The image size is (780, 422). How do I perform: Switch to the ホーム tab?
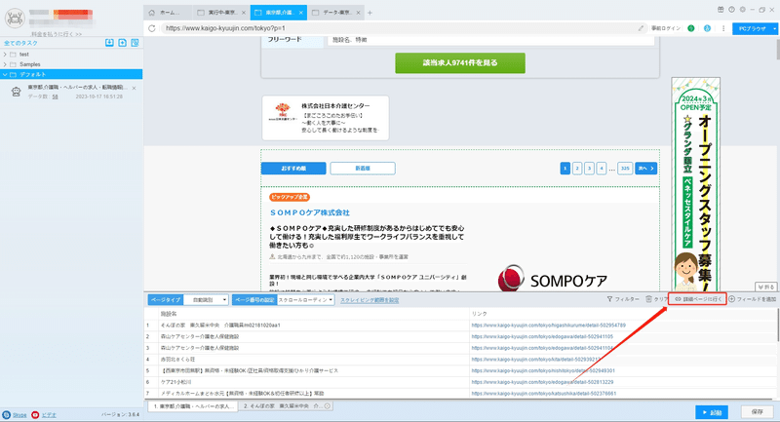click(169, 13)
